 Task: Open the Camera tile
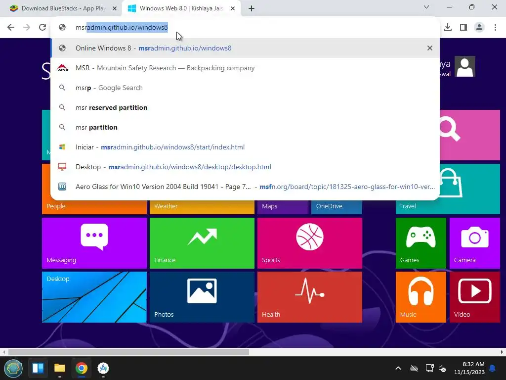point(475,243)
